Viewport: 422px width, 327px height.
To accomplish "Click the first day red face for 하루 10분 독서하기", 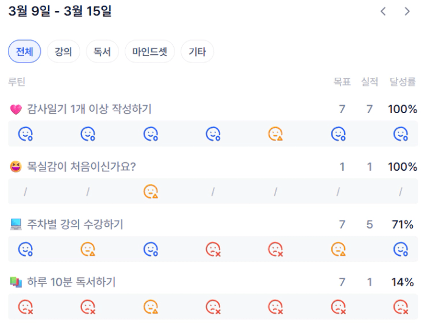I will coord(25,307).
